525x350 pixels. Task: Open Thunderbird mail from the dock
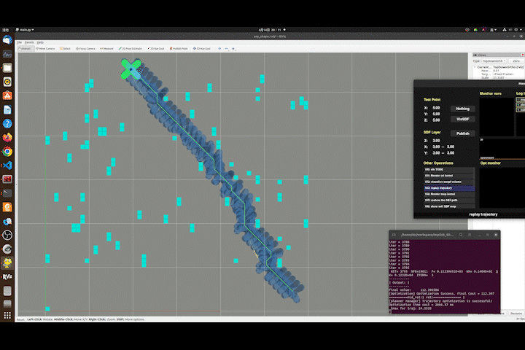coord(7,40)
